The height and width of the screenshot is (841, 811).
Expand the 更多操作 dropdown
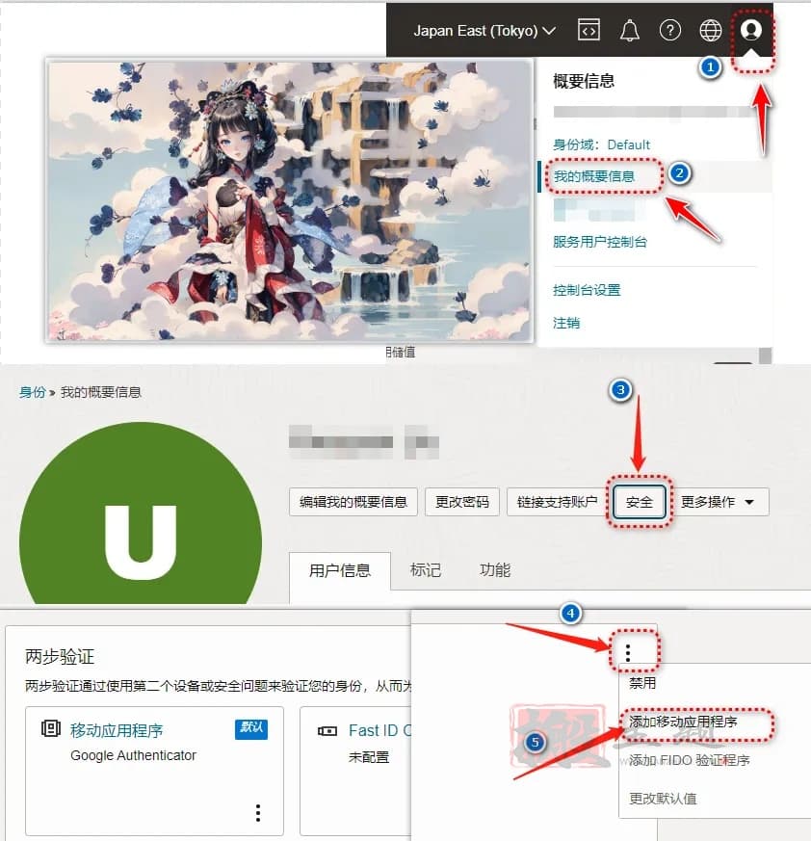pos(718,502)
